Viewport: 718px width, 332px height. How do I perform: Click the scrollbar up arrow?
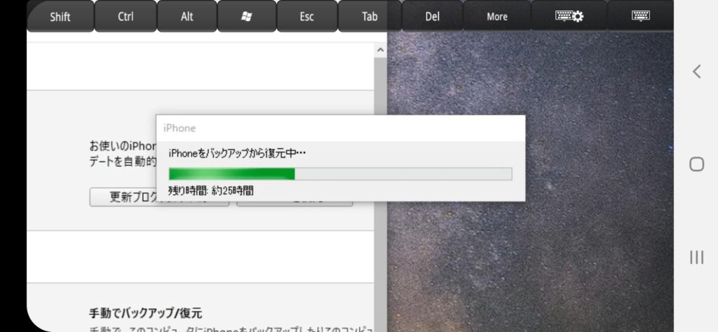click(380, 51)
